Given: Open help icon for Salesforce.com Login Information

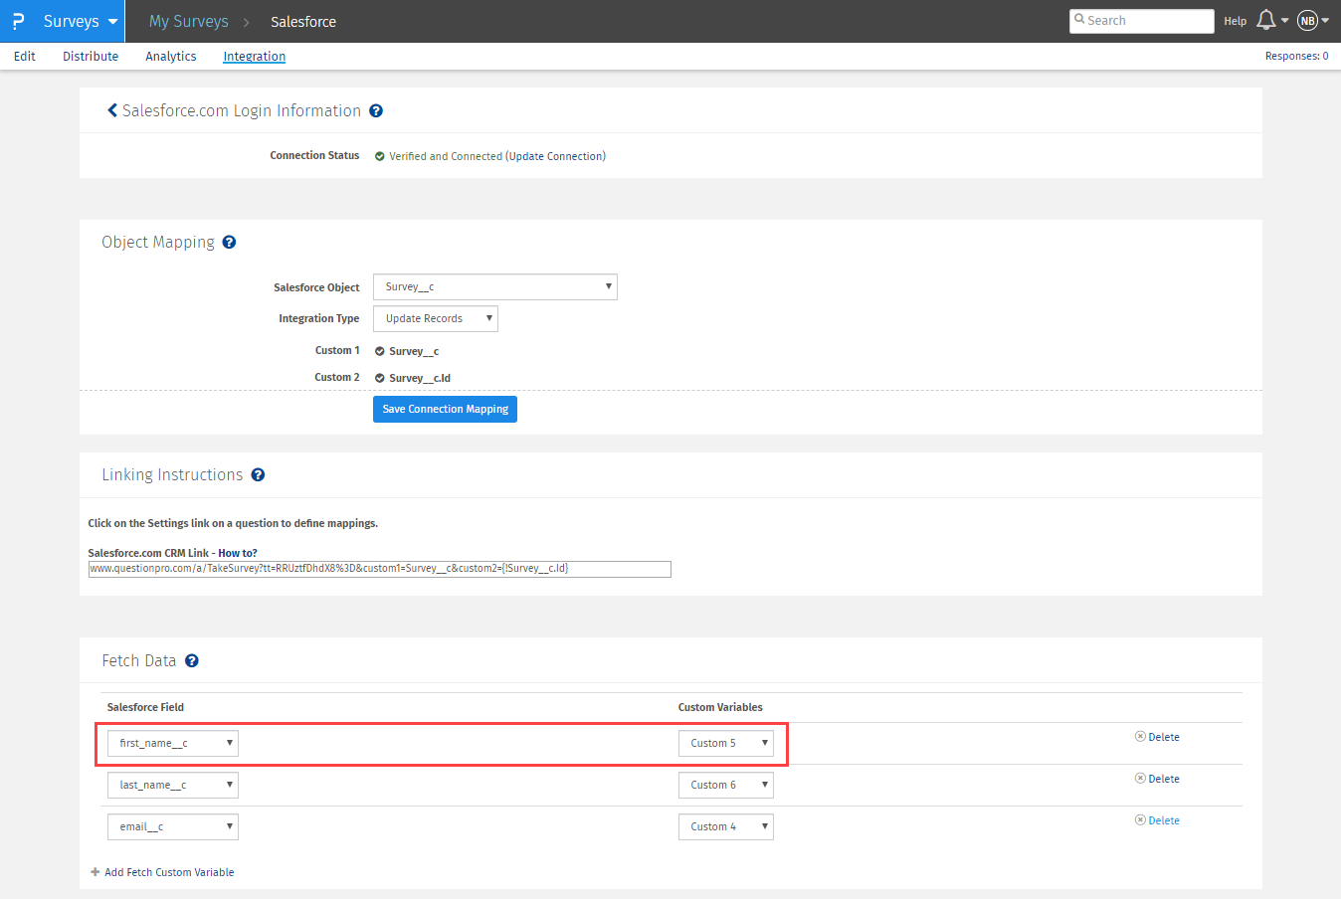Looking at the screenshot, I should coord(376,111).
